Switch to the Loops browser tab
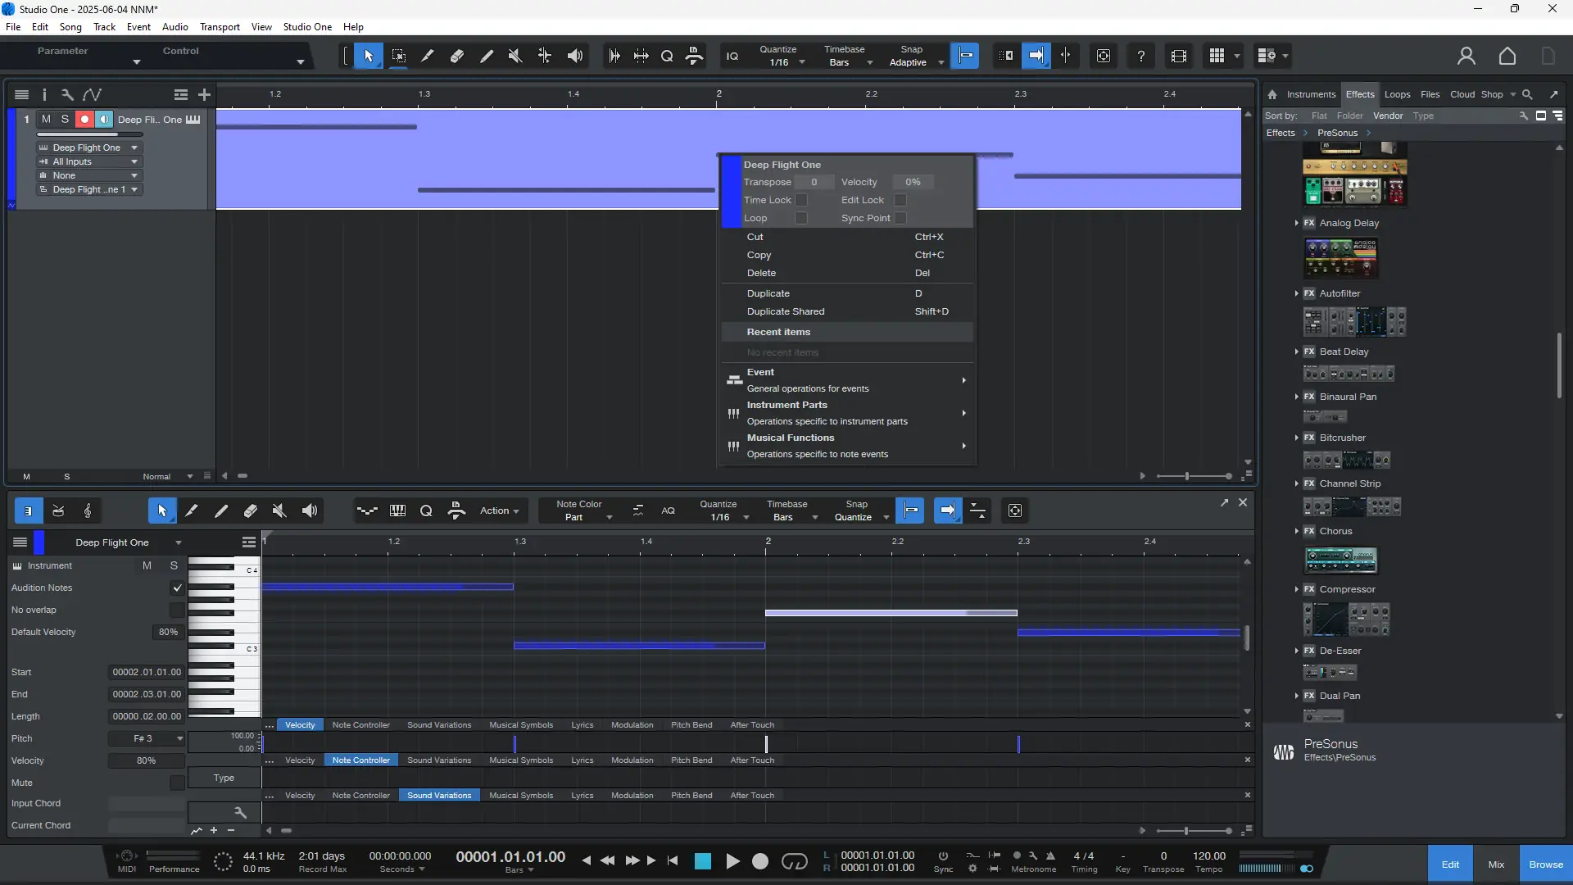The image size is (1573, 885). pyautogui.click(x=1397, y=94)
